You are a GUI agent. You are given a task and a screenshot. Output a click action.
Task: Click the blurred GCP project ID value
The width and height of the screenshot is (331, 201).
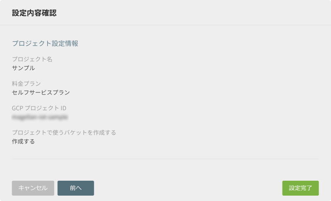tap(40, 117)
